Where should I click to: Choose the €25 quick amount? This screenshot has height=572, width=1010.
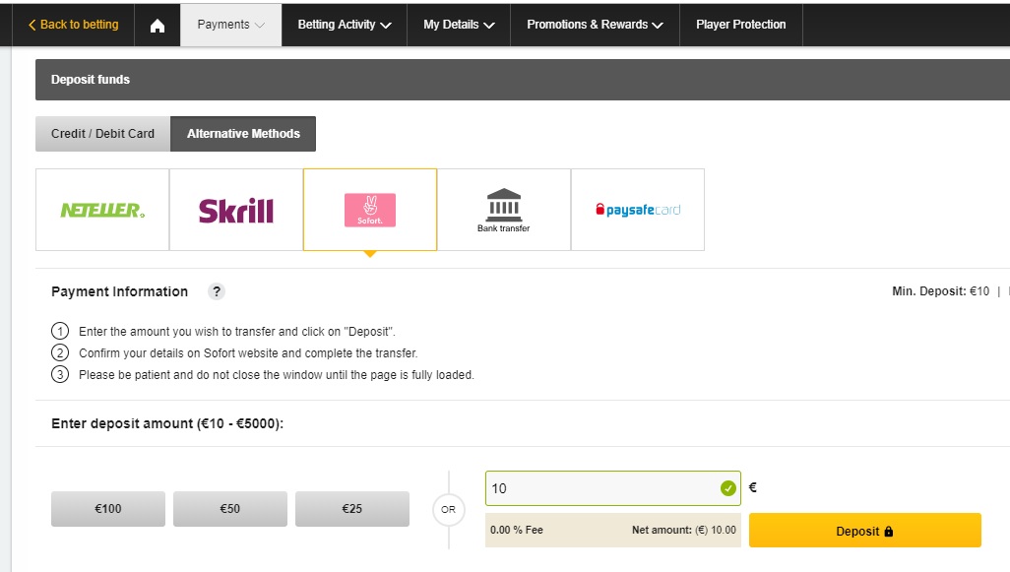pyautogui.click(x=351, y=509)
